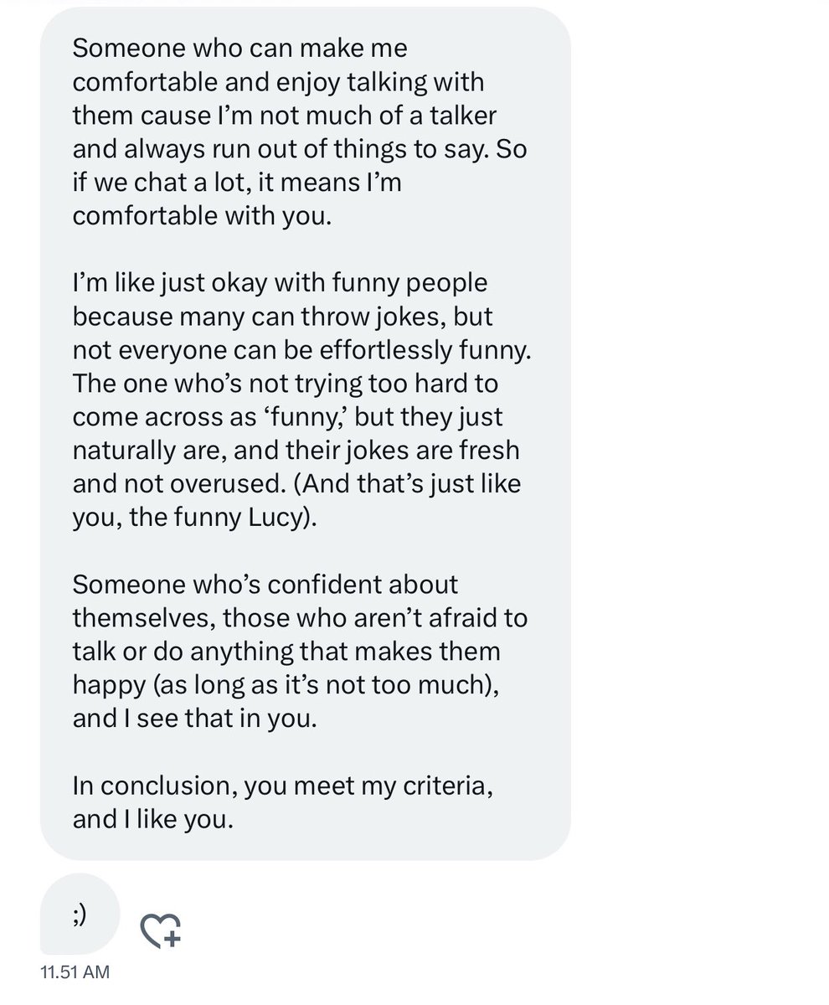
Task: Tap 'if we chat a lot, it means I'm'
Action: [237, 183]
